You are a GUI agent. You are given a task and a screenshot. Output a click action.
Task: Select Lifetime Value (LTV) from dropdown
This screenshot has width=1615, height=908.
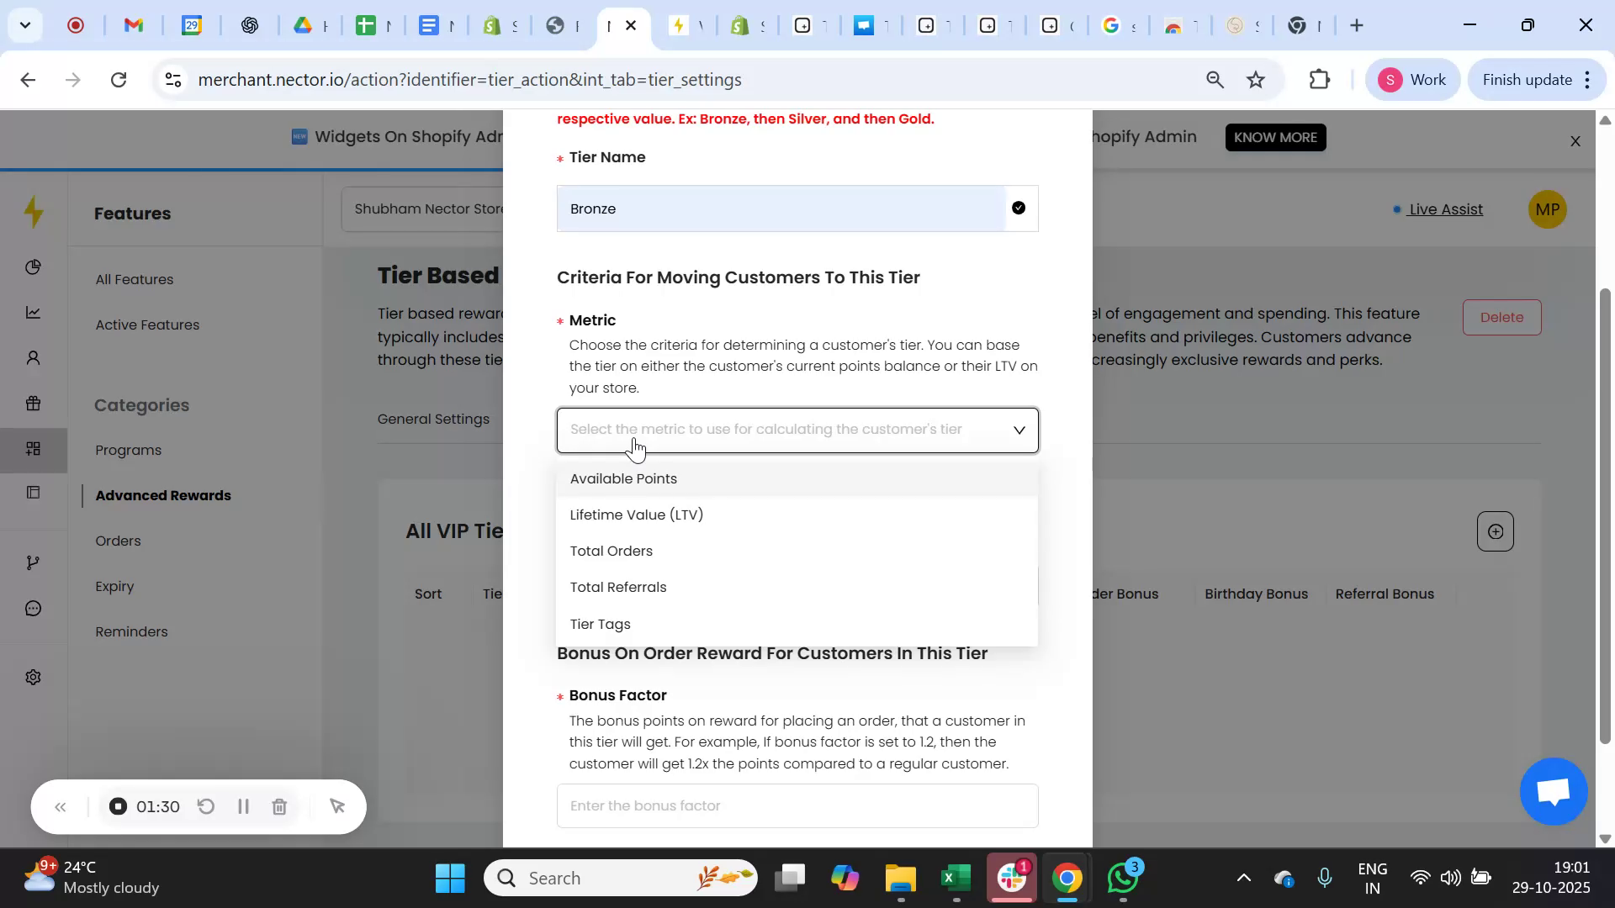click(x=636, y=515)
